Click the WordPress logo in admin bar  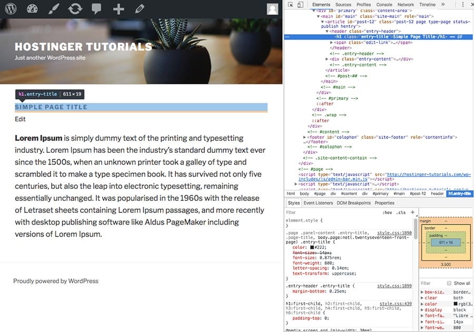click(x=10, y=8)
